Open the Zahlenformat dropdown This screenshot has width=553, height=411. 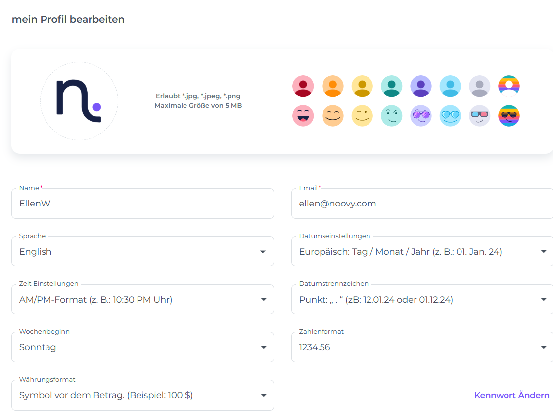point(422,347)
